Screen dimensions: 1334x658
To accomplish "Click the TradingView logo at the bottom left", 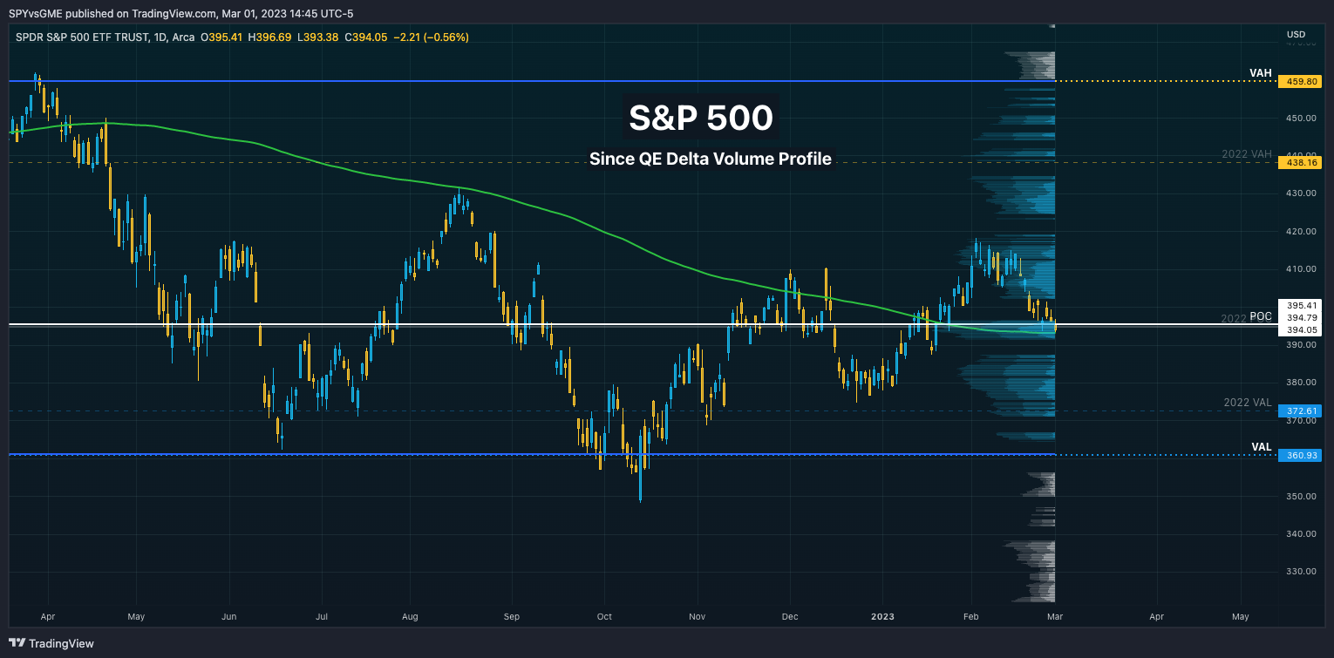I will pyautogui.click(x=51, y=643).
